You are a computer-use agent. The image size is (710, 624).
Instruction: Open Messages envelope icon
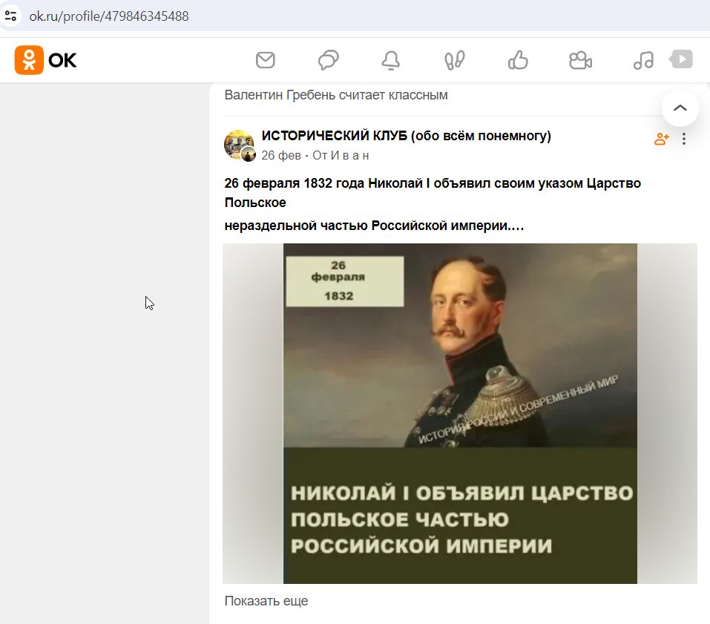pyautogui.click(x=266, y=60)
